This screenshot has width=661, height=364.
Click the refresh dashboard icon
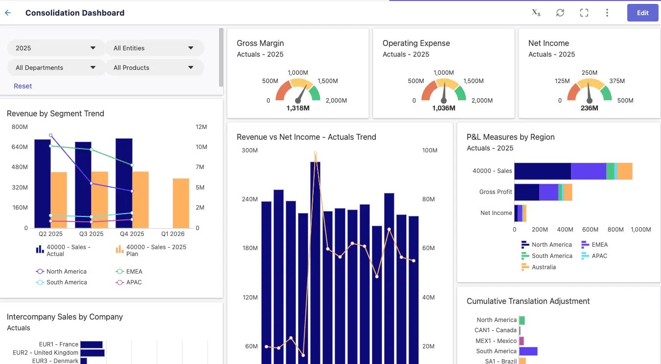(560, 12)
